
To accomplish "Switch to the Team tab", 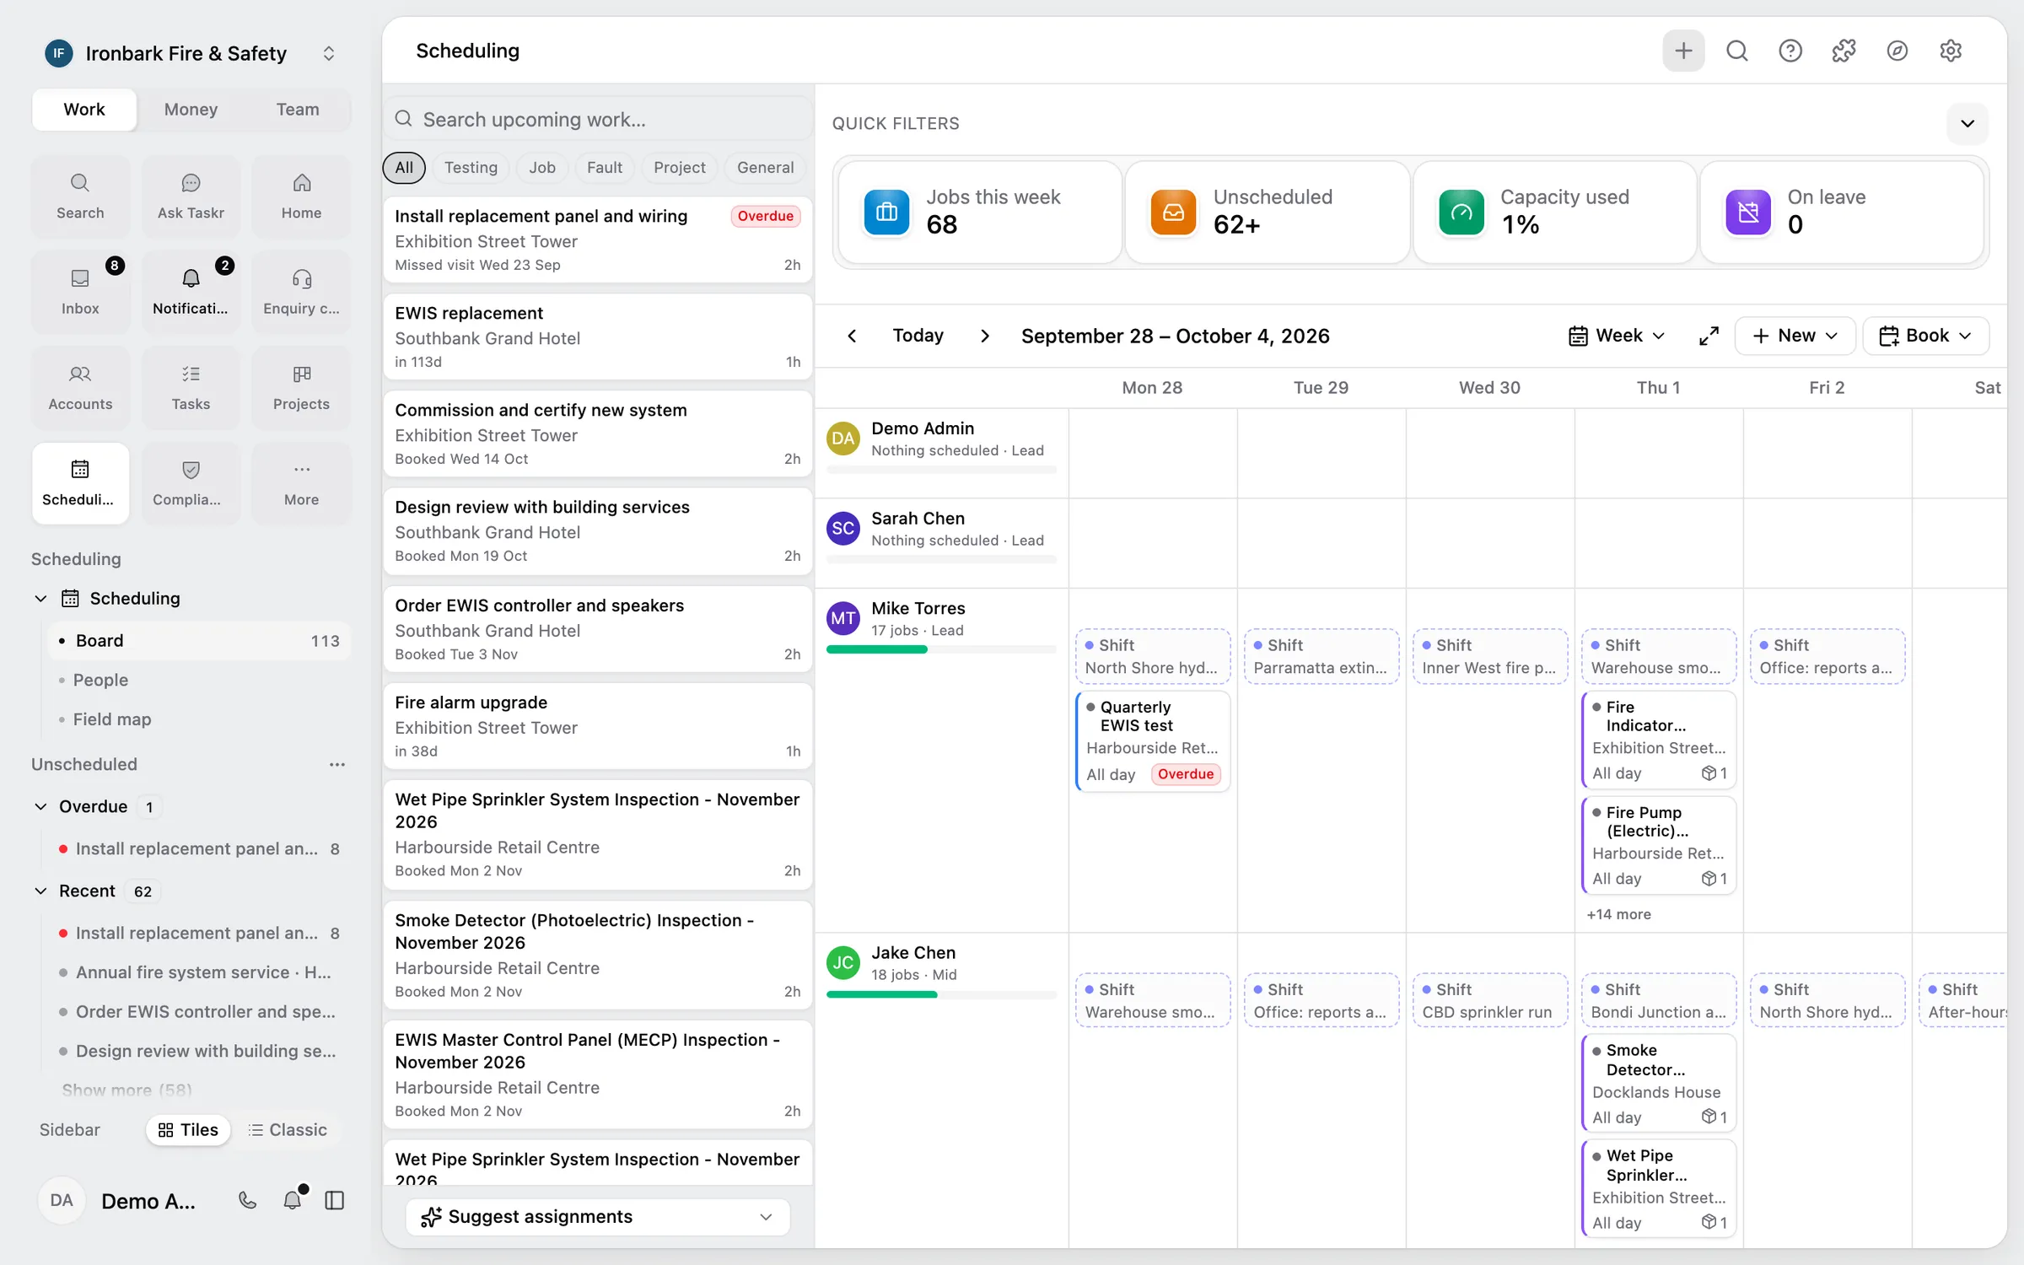I will (298, 110).
